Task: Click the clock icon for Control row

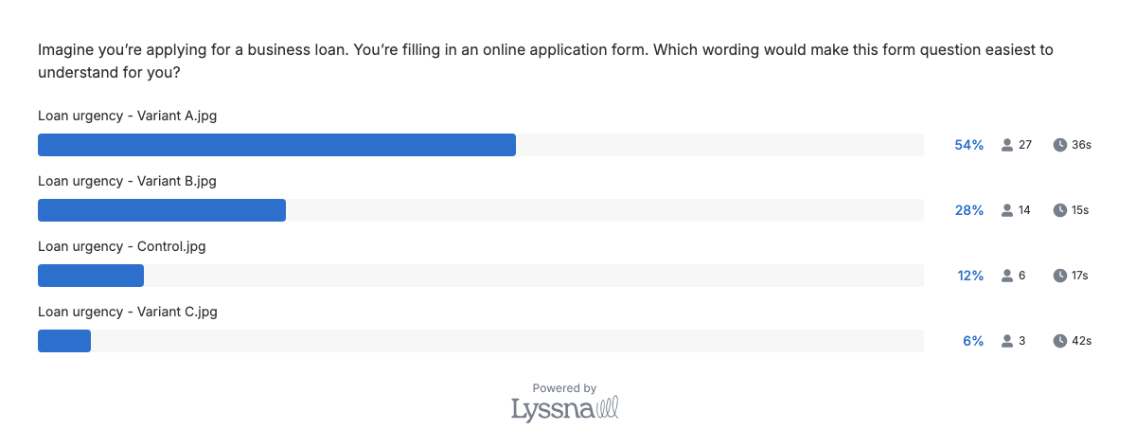Action: coord(1060,276)
